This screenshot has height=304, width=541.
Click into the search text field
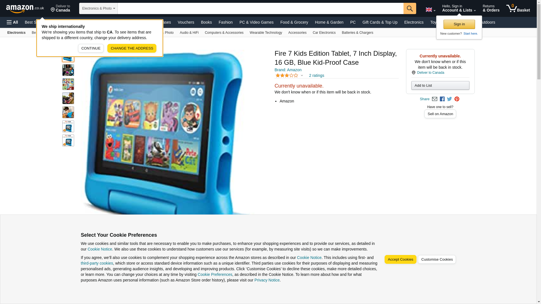261,8
